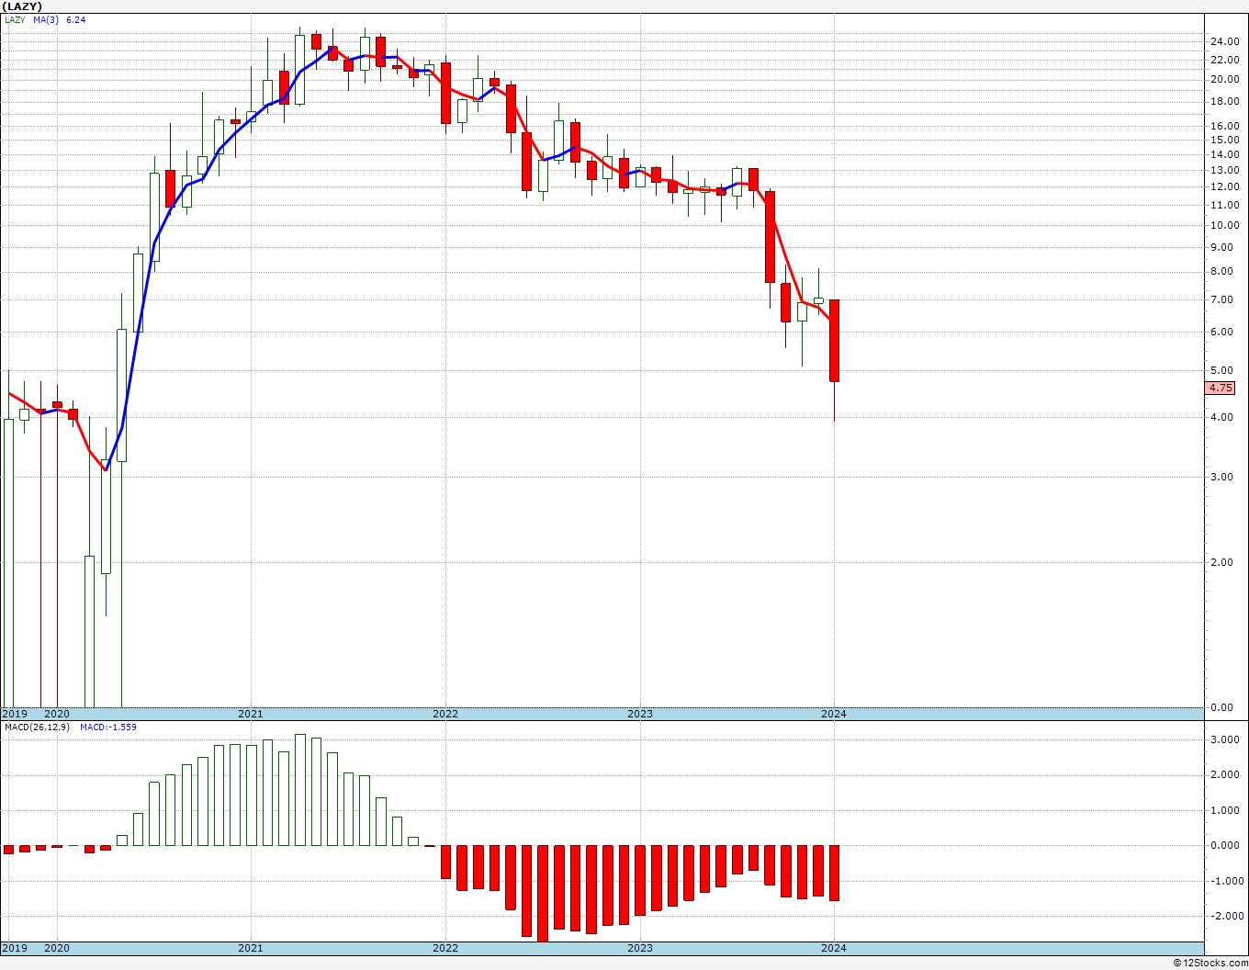Select 2020 on the MACD panel time axis
Viewport: 1249px width, 970px height.
(57, 948)
